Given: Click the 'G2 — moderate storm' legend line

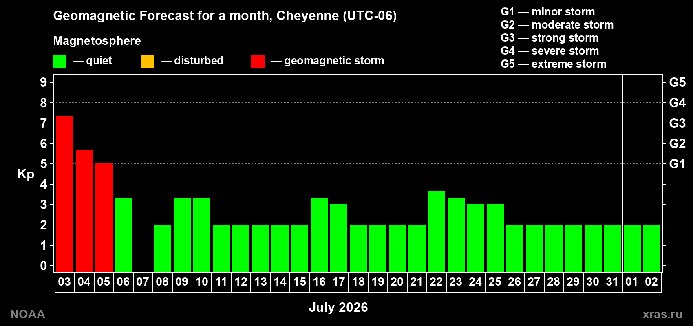Looking at the screenshot, I should (557, 25).
